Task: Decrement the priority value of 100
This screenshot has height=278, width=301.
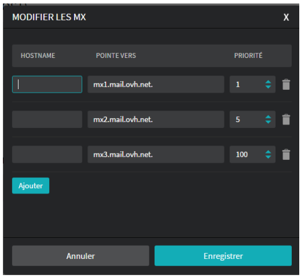Action: pyautogui.click(x=268, y=157)
